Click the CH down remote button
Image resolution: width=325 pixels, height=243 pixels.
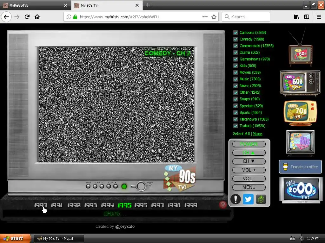[249, 161]
